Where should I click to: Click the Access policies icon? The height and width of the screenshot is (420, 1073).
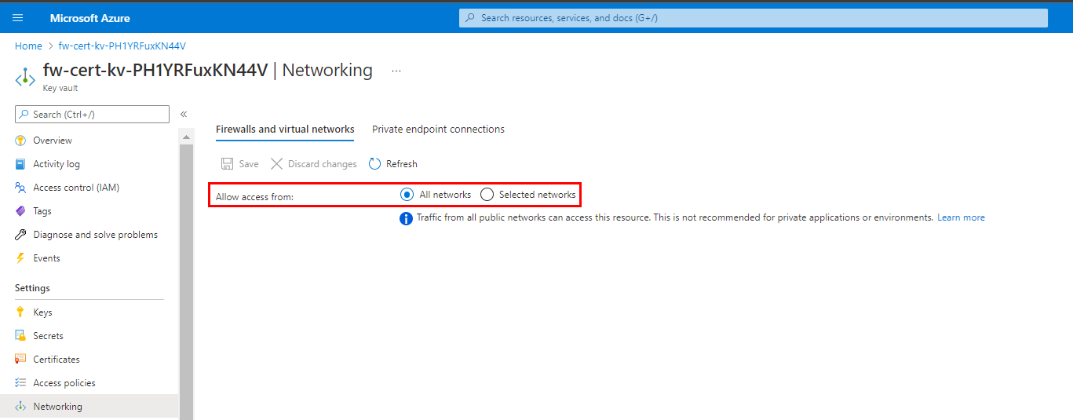click(x=20, y=383)
